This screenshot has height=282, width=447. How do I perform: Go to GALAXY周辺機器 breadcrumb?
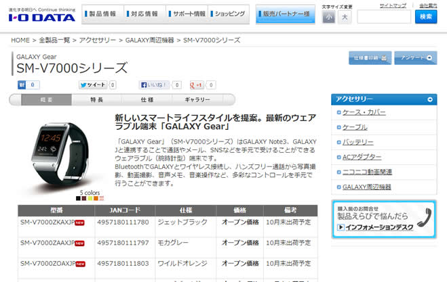[150, 41]
